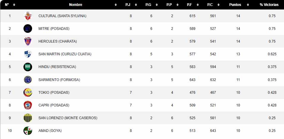Click the Hindu (Resistencia) team logo
The image size is (284, 139).
28,67
